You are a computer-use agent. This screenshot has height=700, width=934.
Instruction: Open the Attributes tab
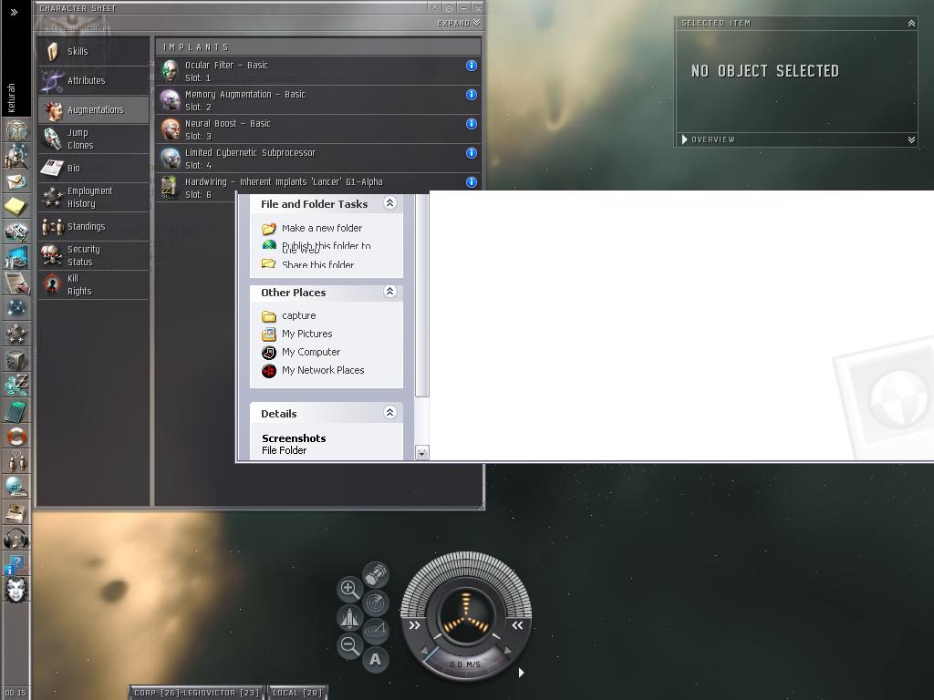coord(94,80)
